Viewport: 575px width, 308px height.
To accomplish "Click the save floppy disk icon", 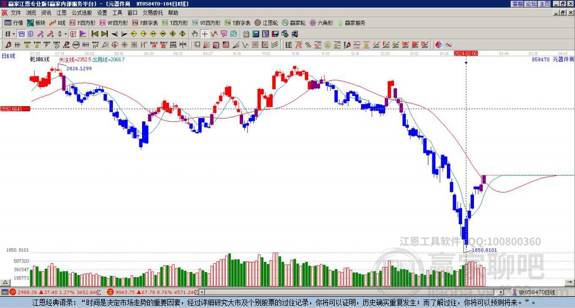I will 275,34.
